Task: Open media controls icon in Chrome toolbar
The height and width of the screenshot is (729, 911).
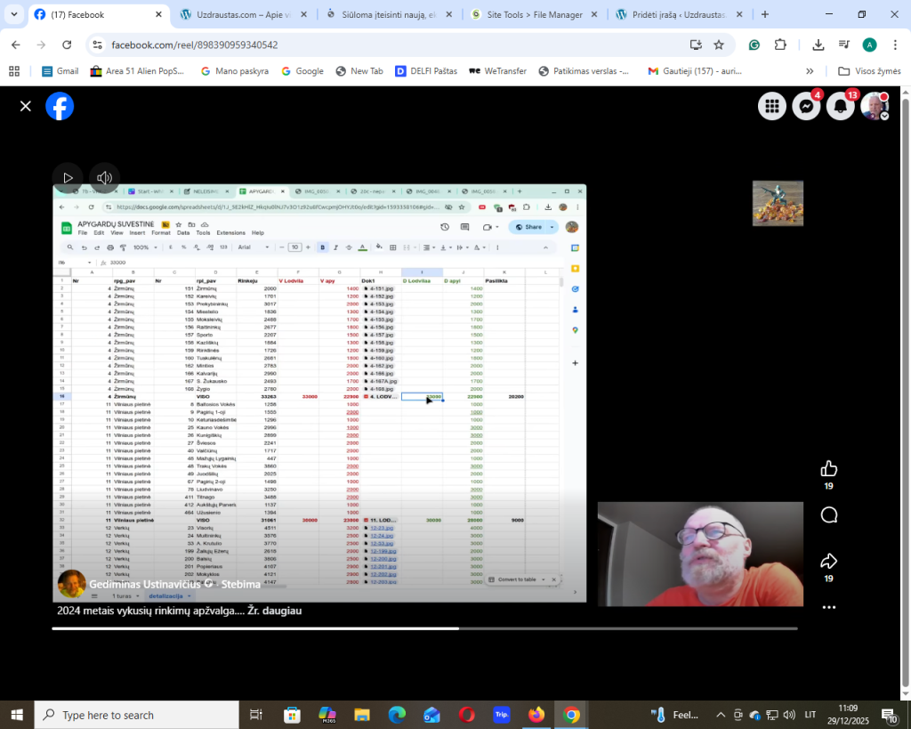Action: tap(844, 45)
